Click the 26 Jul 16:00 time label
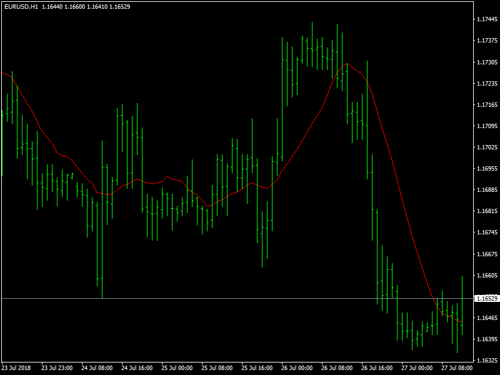Image resolution: width=500 pixels, height=375 pixels. pyautogui.click(x=377, y=367)
